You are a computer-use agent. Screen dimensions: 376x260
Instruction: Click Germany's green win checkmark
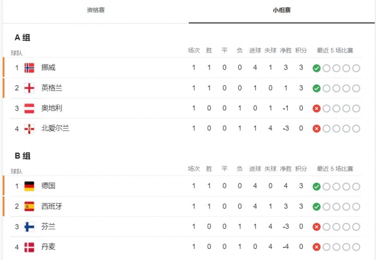pyautogui.click(x=316, y=186)
